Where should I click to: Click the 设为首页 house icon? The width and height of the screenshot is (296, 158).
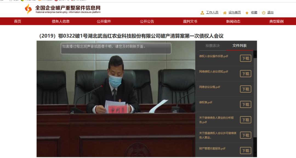pyautogui.click(x=225, y=13)
